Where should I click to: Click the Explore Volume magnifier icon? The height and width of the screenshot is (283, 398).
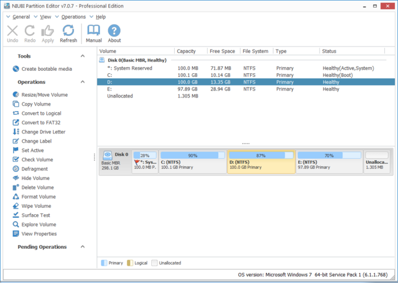tap(16, 225)
